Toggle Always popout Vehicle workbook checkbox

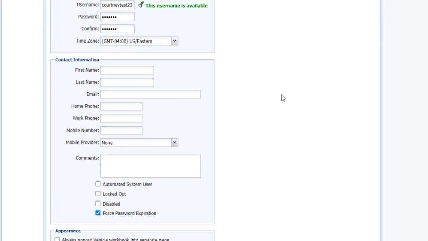tap(57, 239)
